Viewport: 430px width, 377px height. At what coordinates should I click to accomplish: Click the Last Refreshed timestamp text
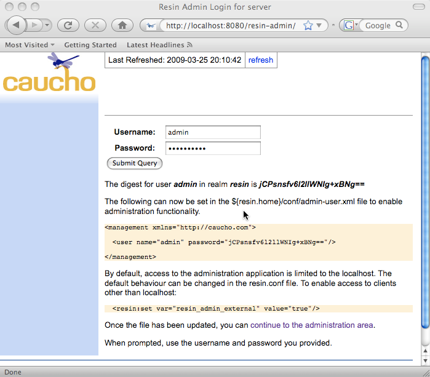tap(175, 60)
